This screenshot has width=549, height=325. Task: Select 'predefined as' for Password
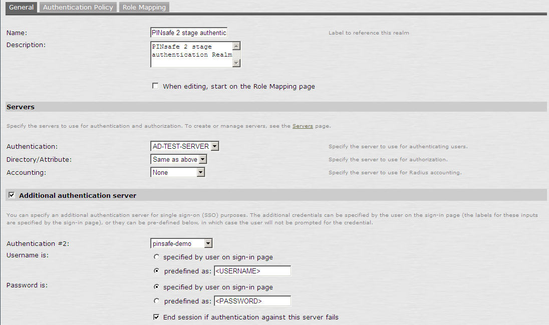click(x=156, y=301)
